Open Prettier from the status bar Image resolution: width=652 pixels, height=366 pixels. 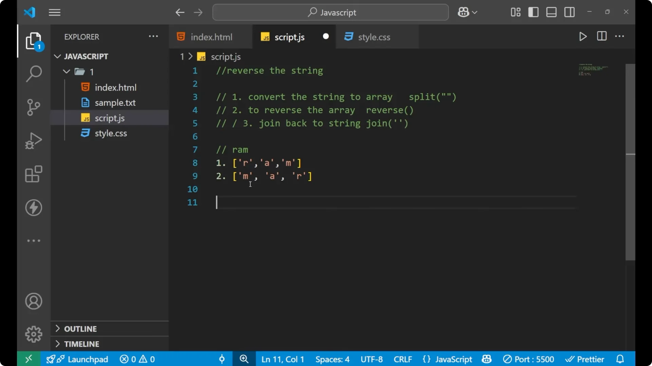tap(585, 359)
